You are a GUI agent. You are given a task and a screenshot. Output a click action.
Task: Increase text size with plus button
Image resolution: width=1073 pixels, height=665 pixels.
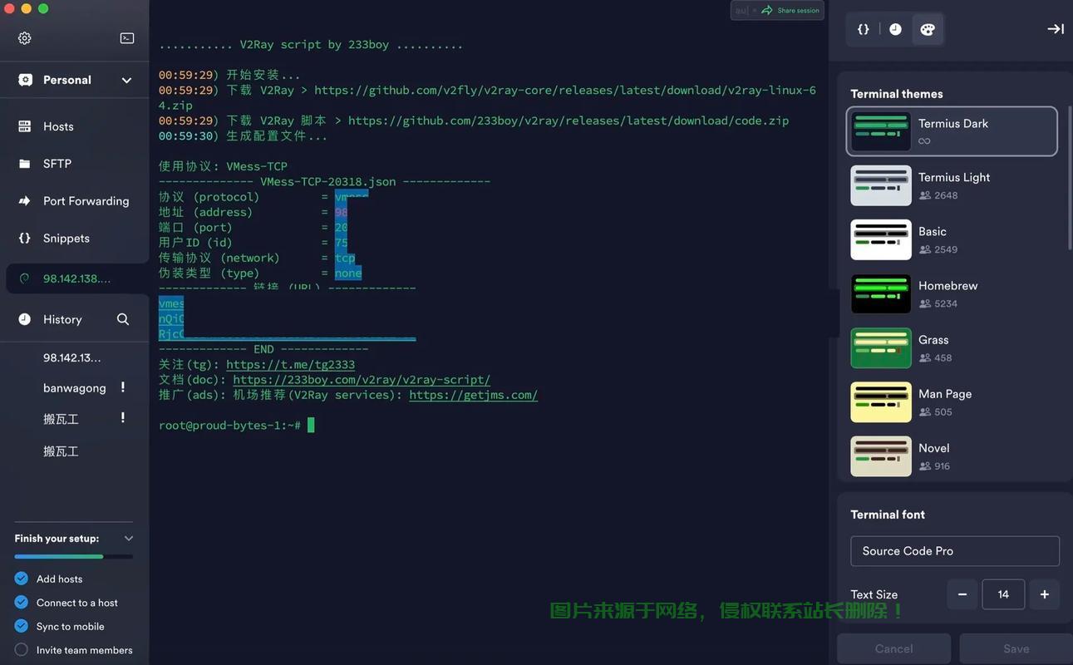pyautogui.click(x=1045, y=594)
